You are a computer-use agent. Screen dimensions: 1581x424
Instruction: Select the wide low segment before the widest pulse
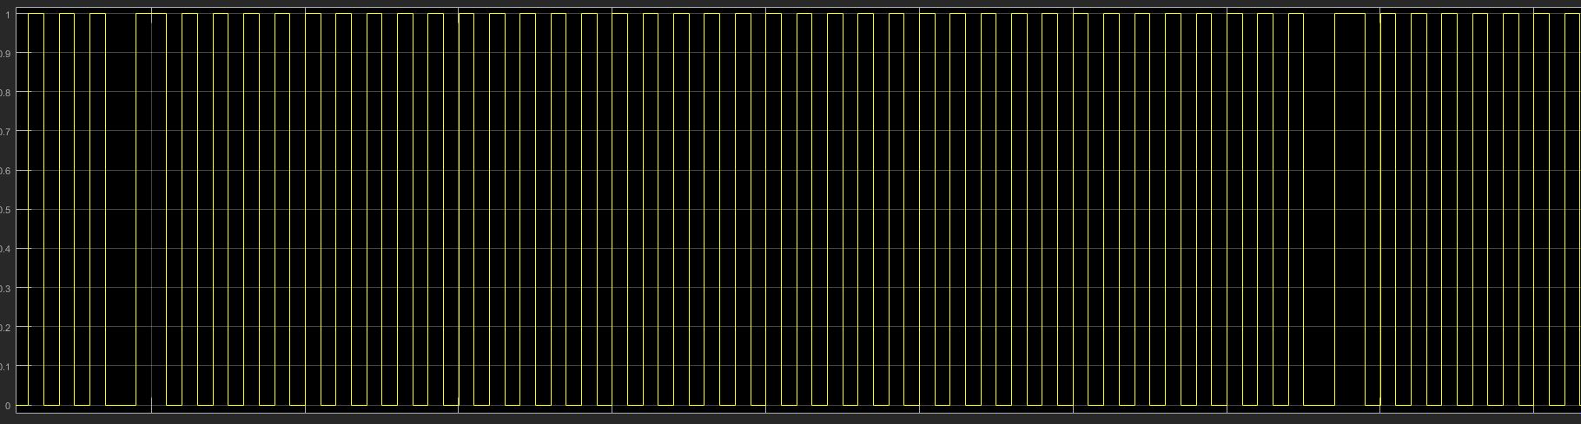pos(1319,404)
